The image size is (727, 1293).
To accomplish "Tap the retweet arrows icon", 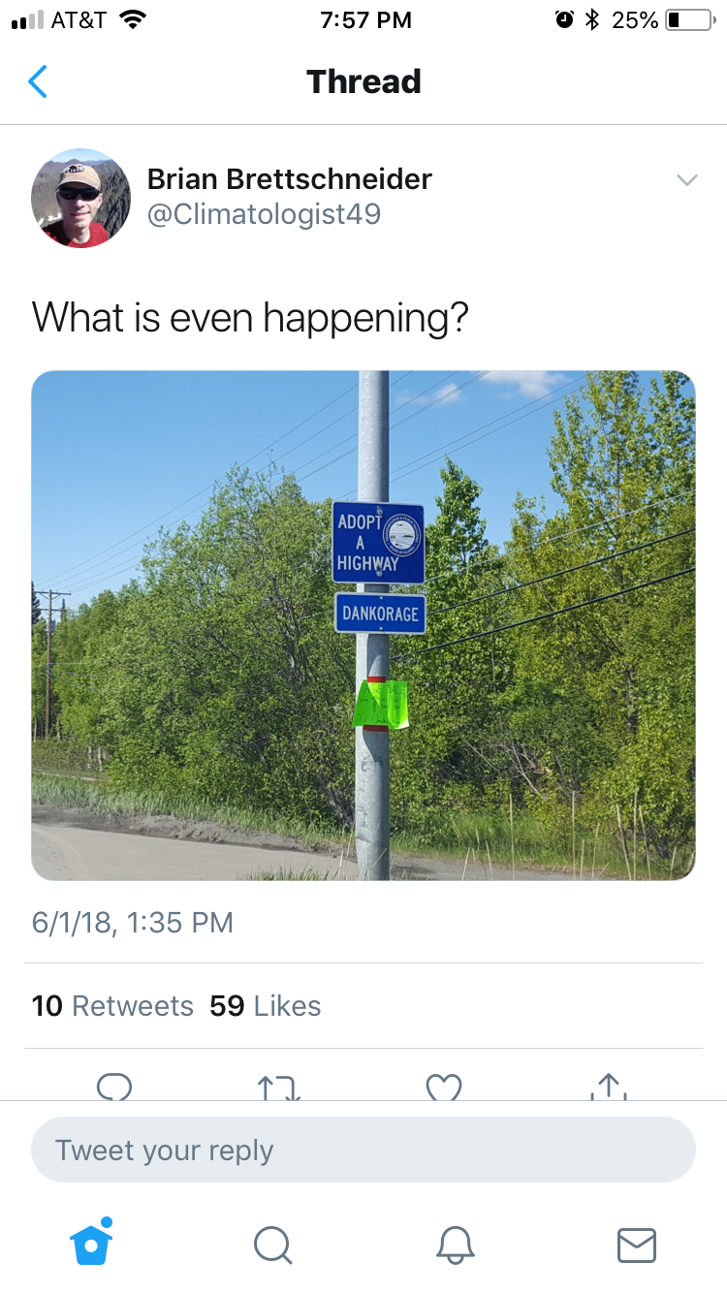I will 280,1087.
